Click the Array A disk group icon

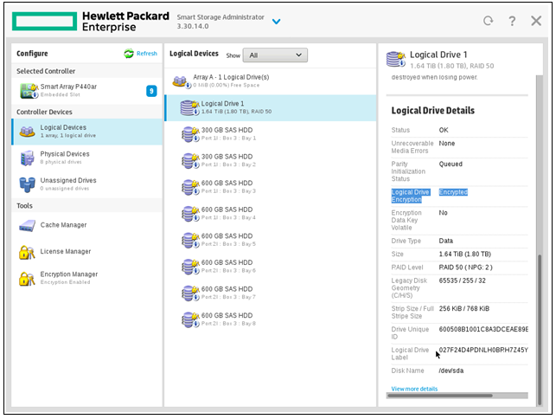[x=182, y=81]
